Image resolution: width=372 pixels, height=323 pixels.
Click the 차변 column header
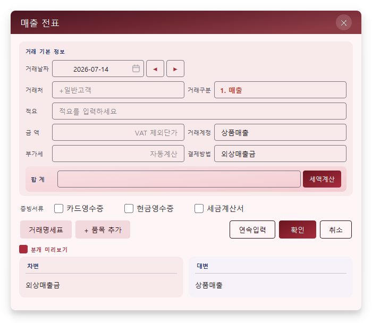(x=33, y=266)
